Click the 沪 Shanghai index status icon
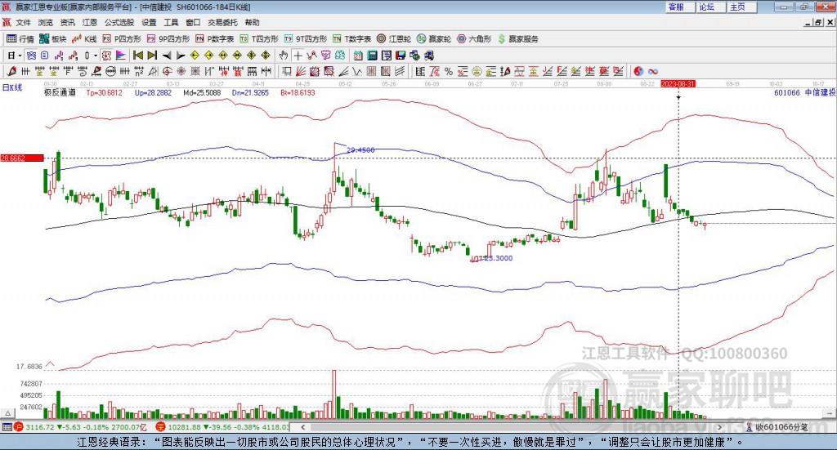 tap(19, 426)
